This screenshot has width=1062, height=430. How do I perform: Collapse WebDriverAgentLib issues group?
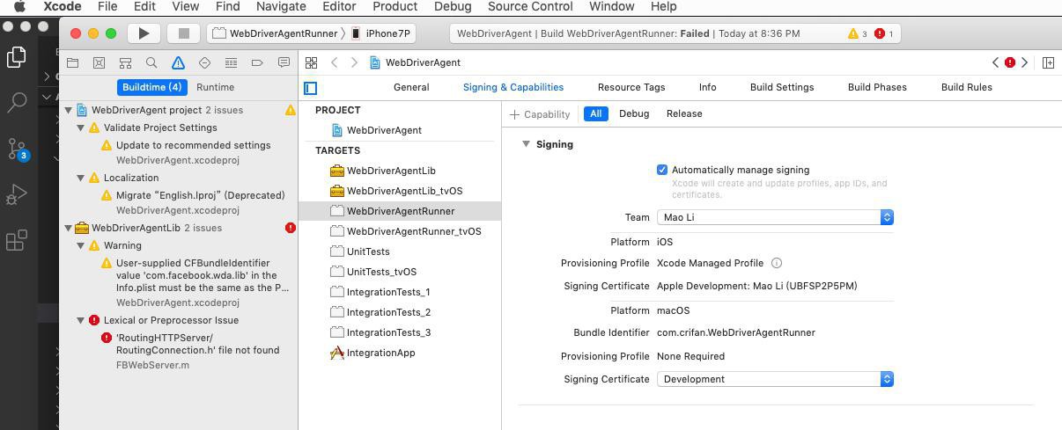(68, 228)
